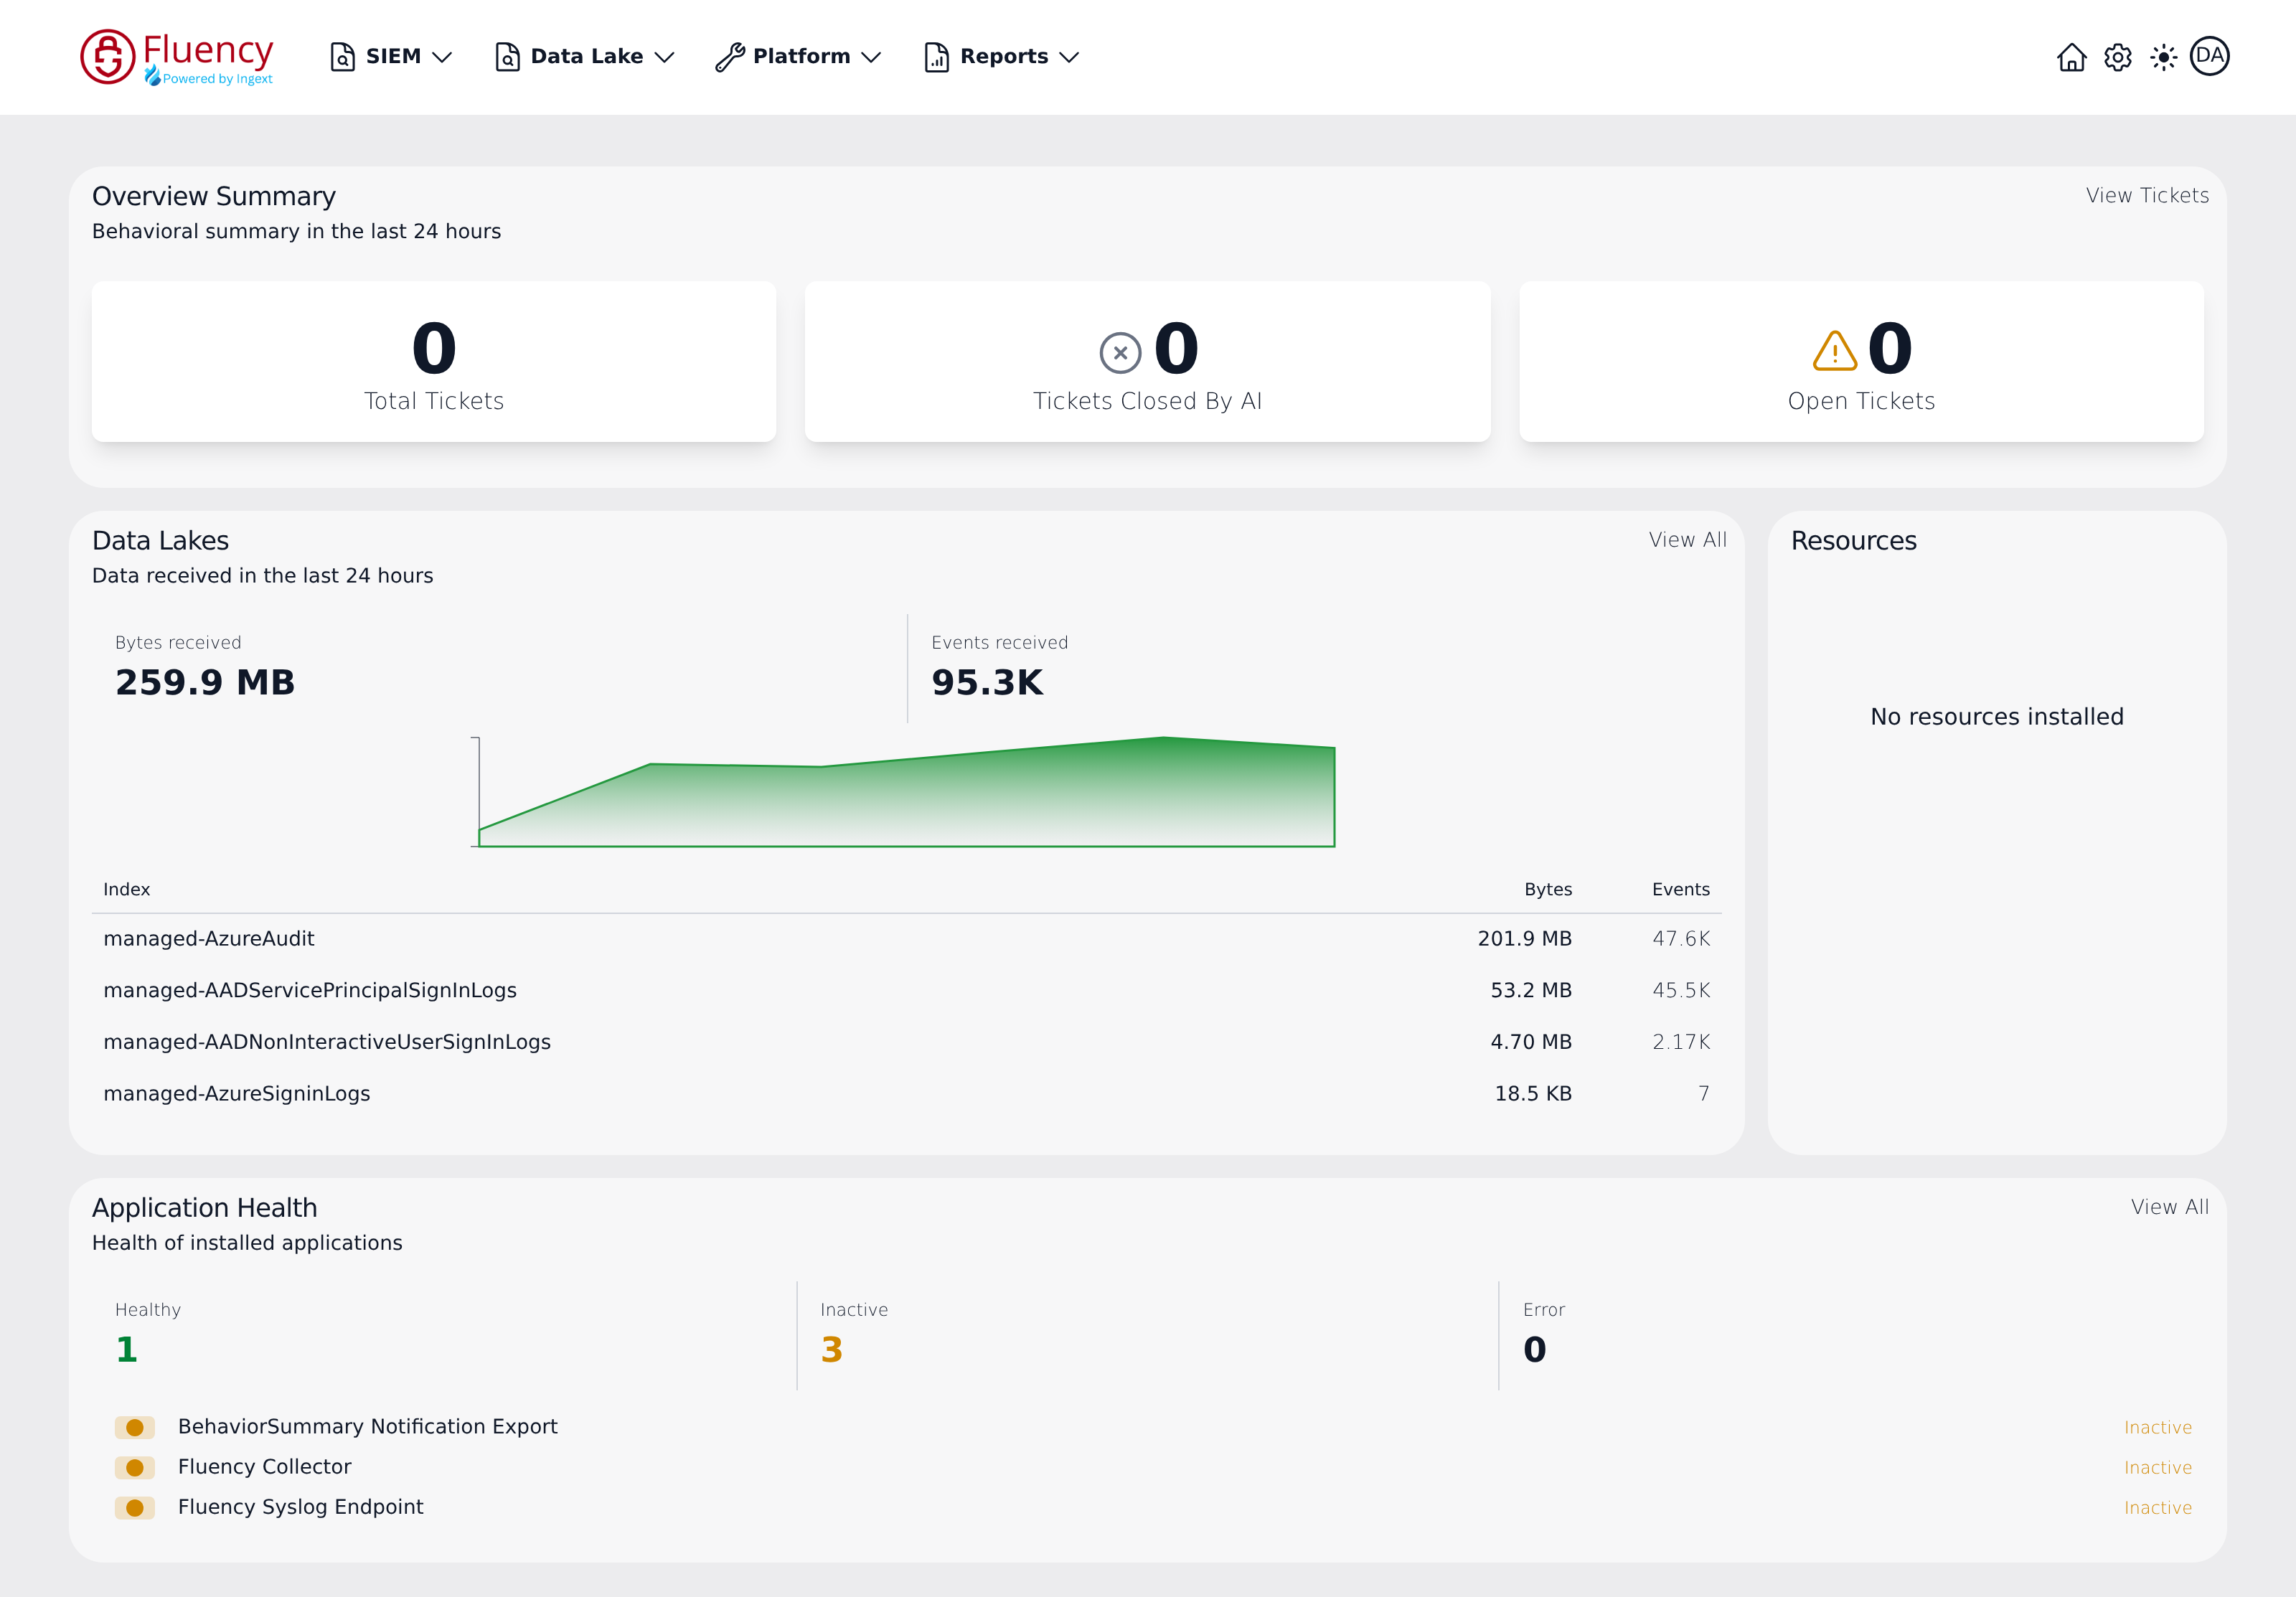Image resolution: width=2296 pixels, height=1597 pixels.
Task: Expand the Reports dropdown chevron
Action: tap(1069, 57)
